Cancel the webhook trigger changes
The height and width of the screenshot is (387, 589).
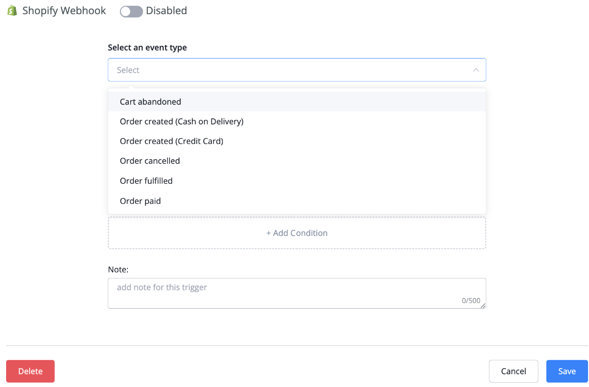click(513, 371)
